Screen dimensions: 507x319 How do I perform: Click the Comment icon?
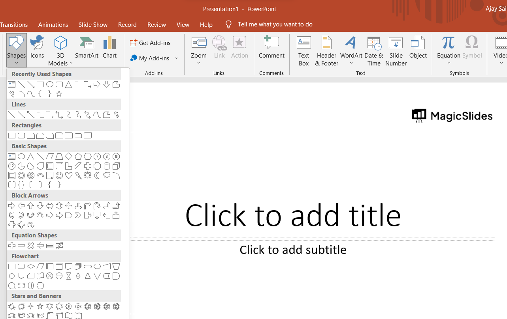pyautogui.click(x=271, y=48)
